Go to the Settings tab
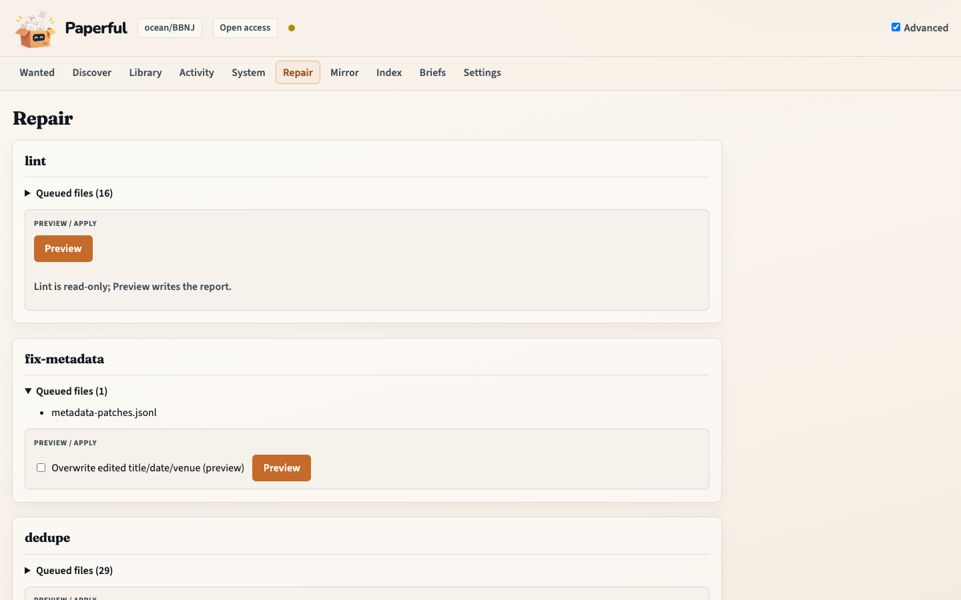This screenshot has height=600, width=961. pyautogui.click(x=483, y=73)
